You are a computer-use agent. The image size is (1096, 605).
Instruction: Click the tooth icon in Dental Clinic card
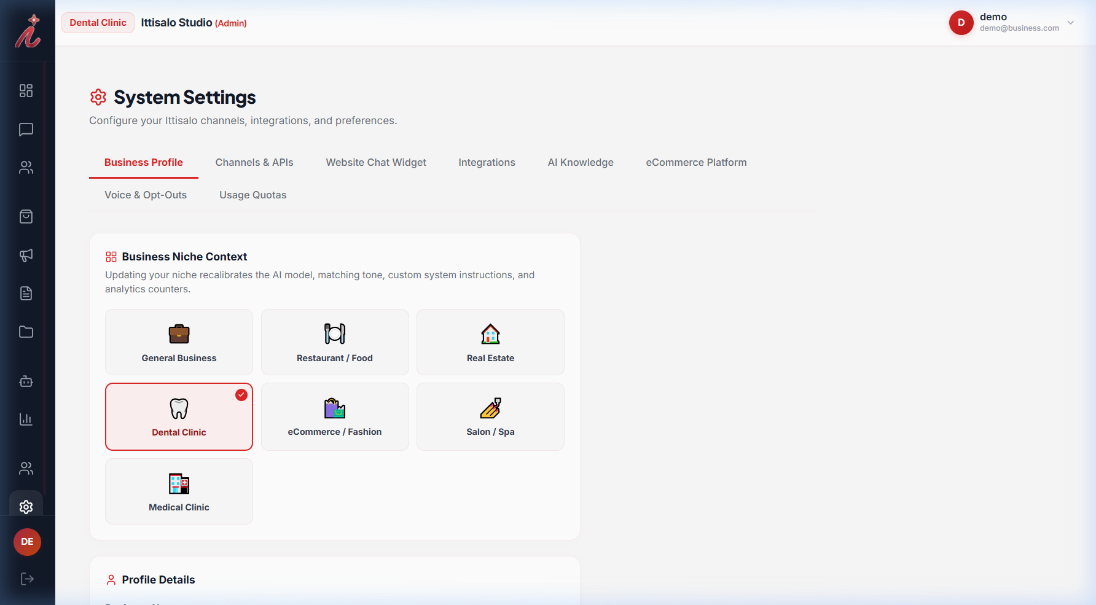tap(179, 408)
